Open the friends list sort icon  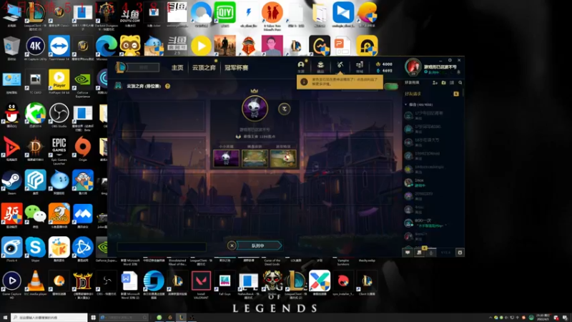(x=452, y=83)
